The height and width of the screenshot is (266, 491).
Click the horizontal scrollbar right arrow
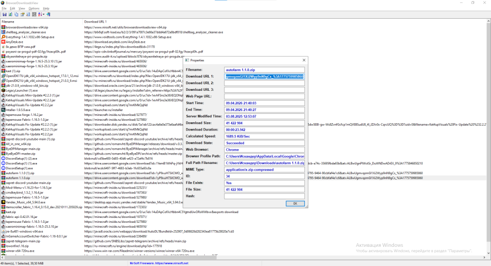point(484,258)
